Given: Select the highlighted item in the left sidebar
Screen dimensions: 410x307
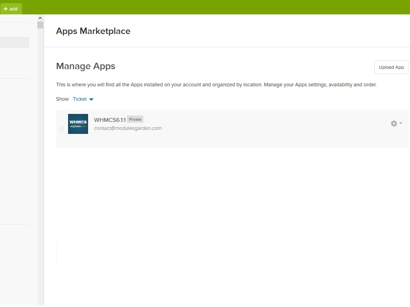Looking at the screenshot, I should click(x=14, y=42).
